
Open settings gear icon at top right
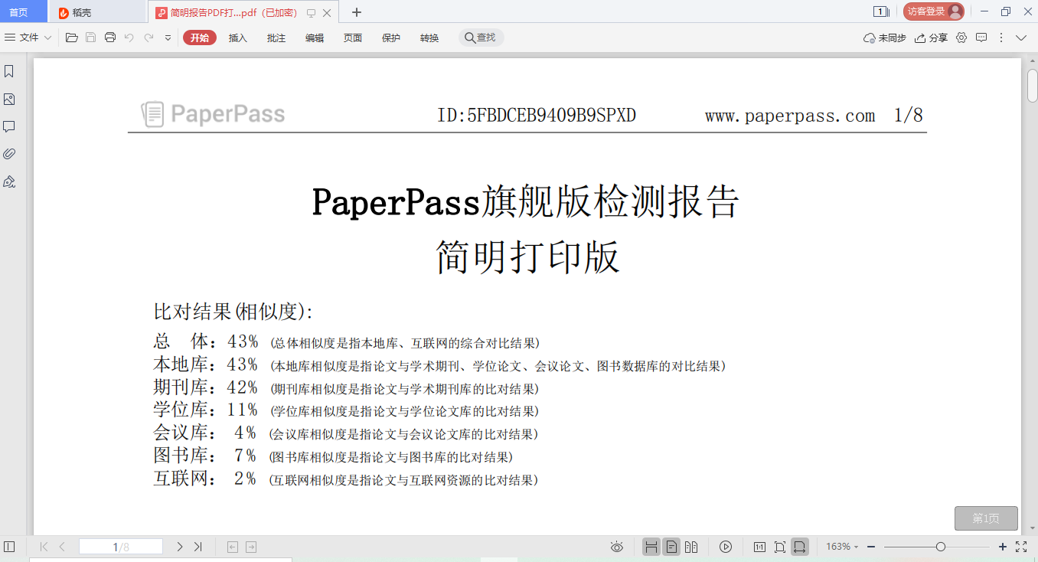(961, 38)
